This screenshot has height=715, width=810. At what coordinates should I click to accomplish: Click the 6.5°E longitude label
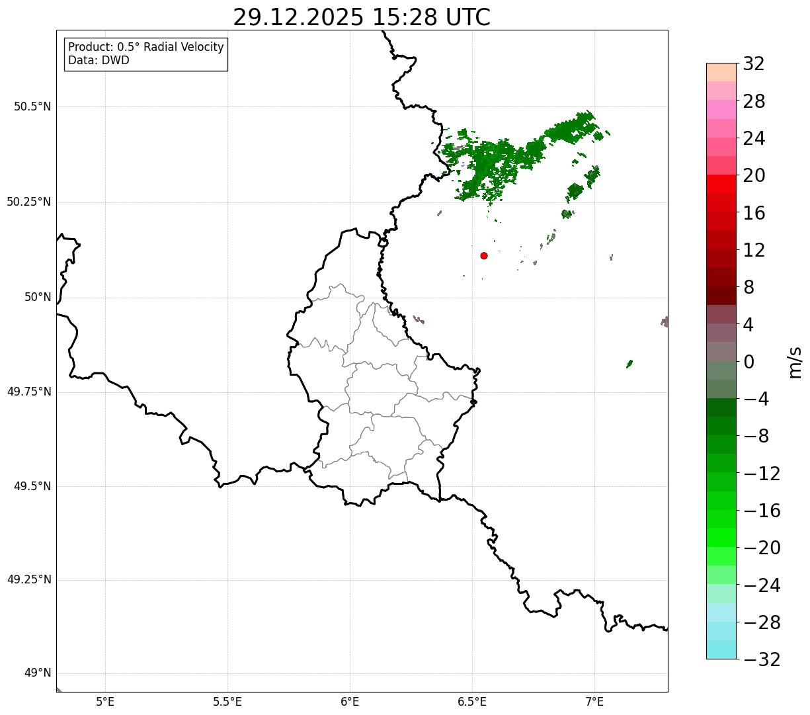point(472,702)
